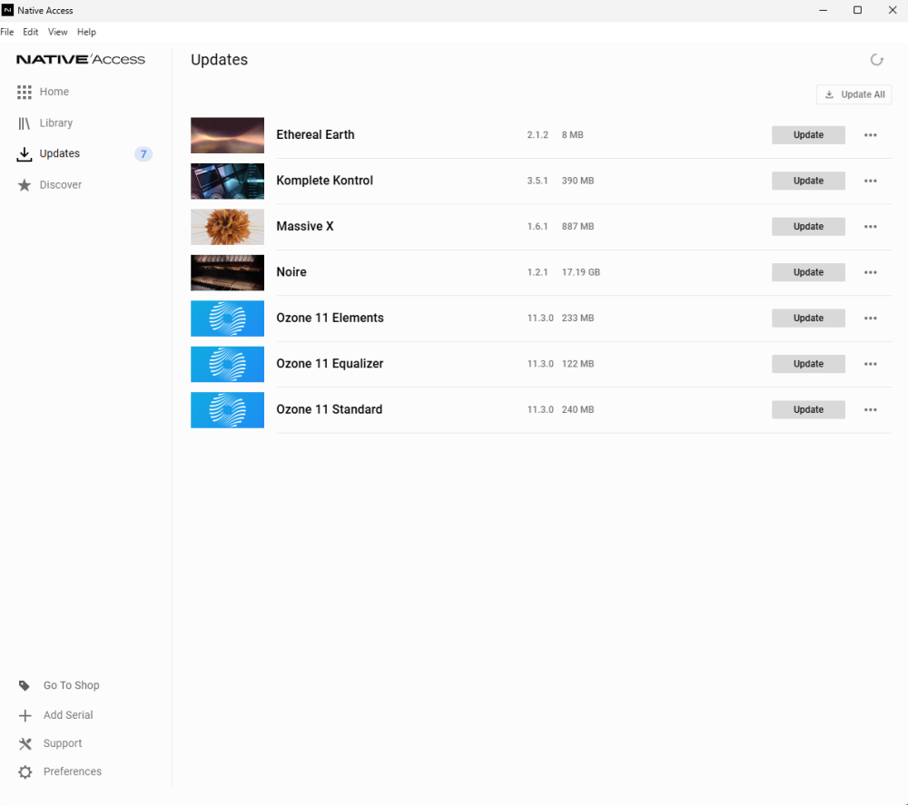
Task: Click the Ozone 11 Standard thumbnail
Action: pyautogui.click(x=227, y=409)
